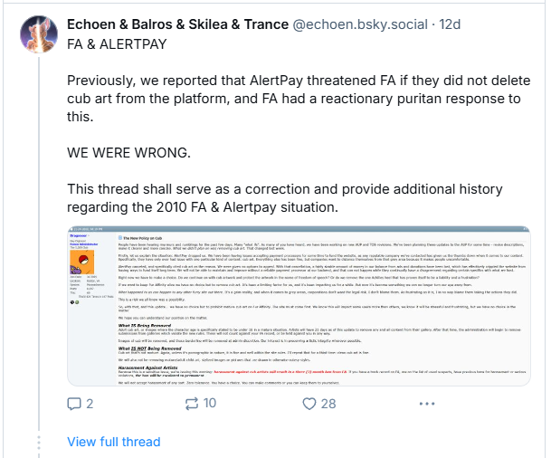Image resolution: width=551 pixels, height=458 pixels.
Task: Click the WE WERE WRONG. line
Action: point(128,152)
